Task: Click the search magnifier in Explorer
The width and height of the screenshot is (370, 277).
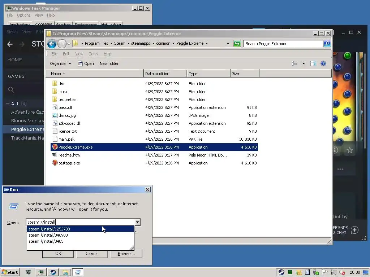Action: click(x=327, y=44)
